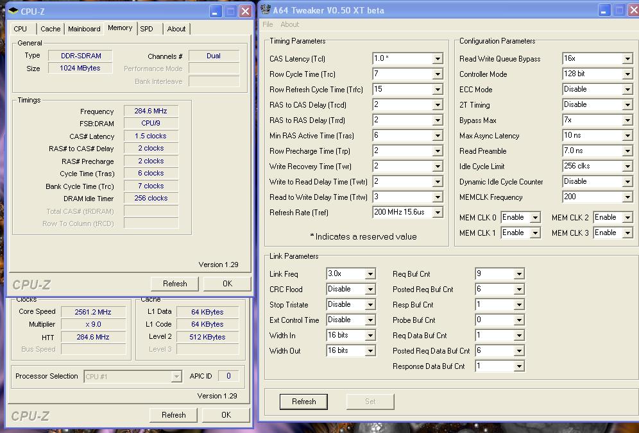Click the Channels # value Dual
The image size is (639, 433).
click(x=214, y=56)
